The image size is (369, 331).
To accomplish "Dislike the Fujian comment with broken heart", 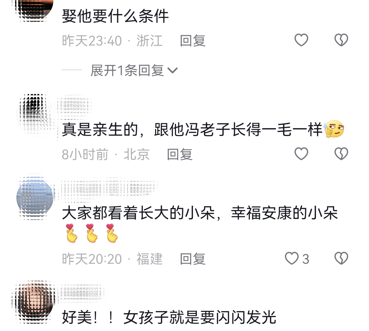I will 341,258.
